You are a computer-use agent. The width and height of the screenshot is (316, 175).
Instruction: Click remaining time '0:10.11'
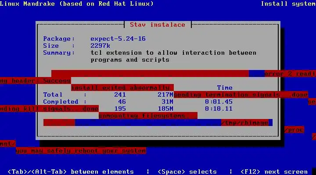coord(219,108)
